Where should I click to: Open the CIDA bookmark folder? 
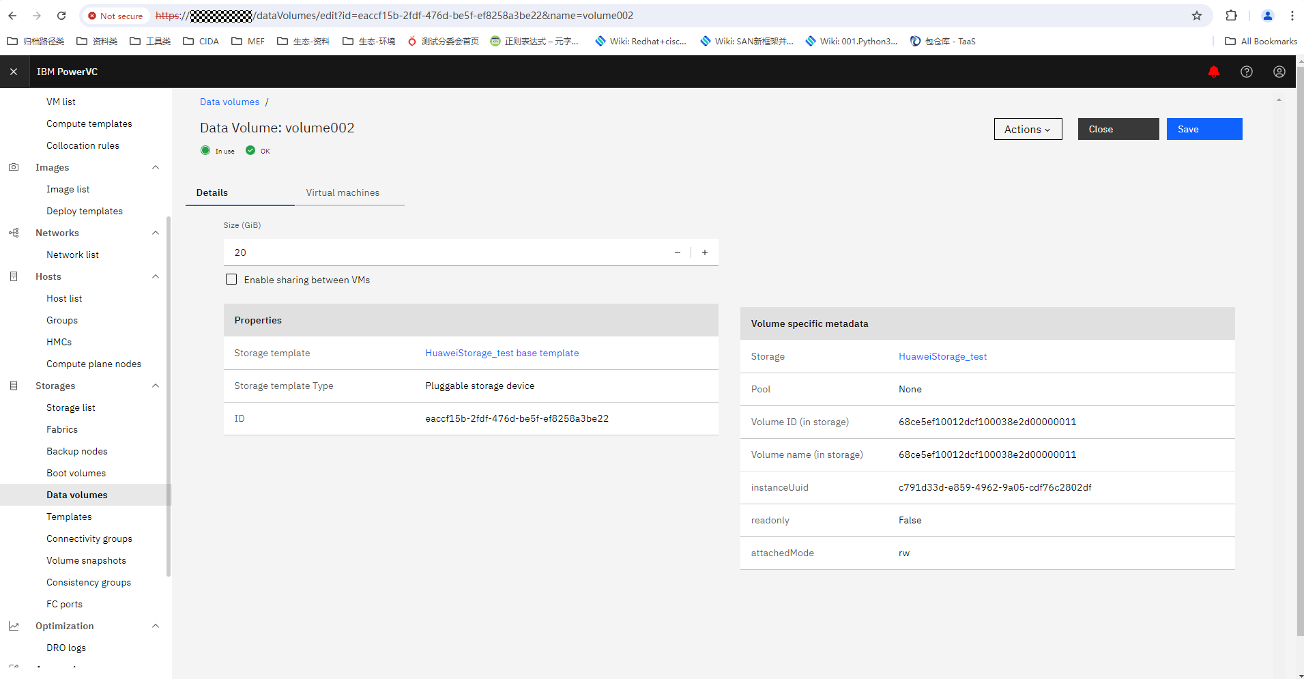[201, 41]
